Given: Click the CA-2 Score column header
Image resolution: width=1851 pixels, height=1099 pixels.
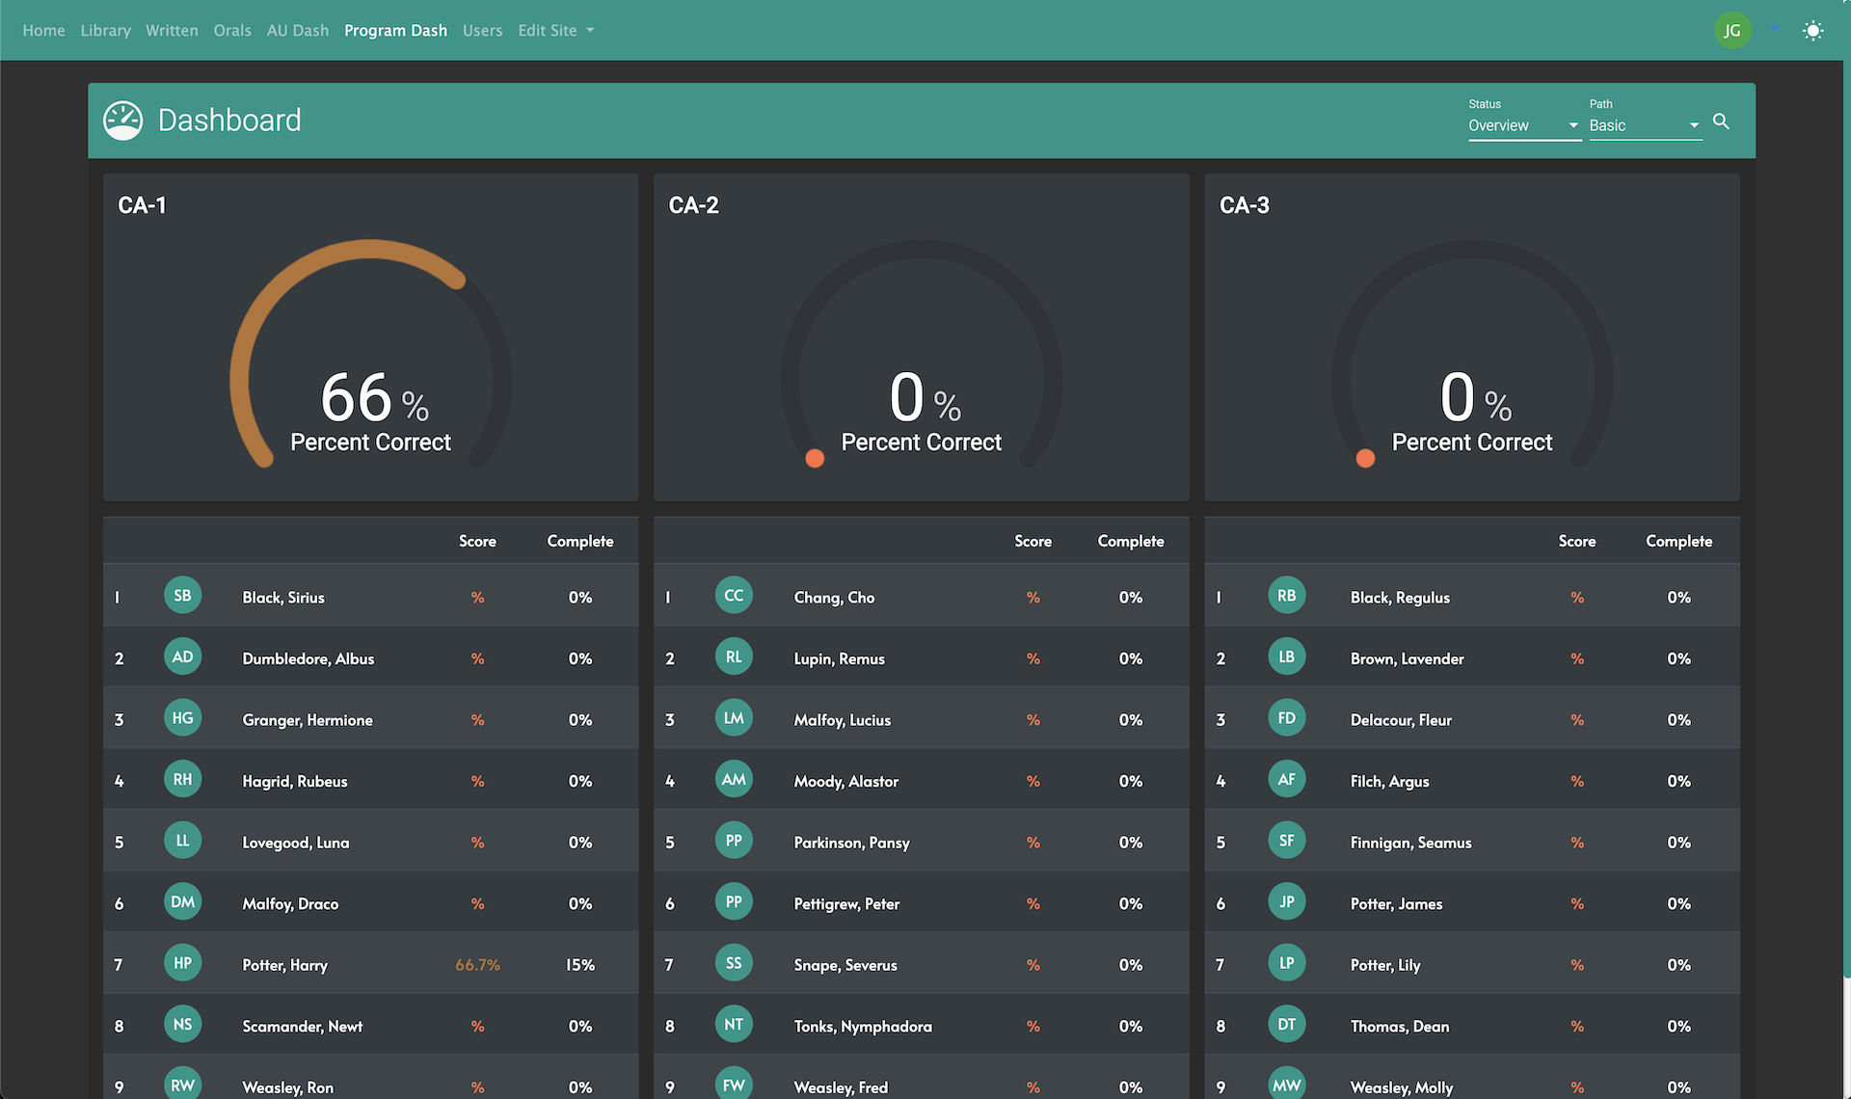Looking at the screenshot, I should tap(1033, 542).
